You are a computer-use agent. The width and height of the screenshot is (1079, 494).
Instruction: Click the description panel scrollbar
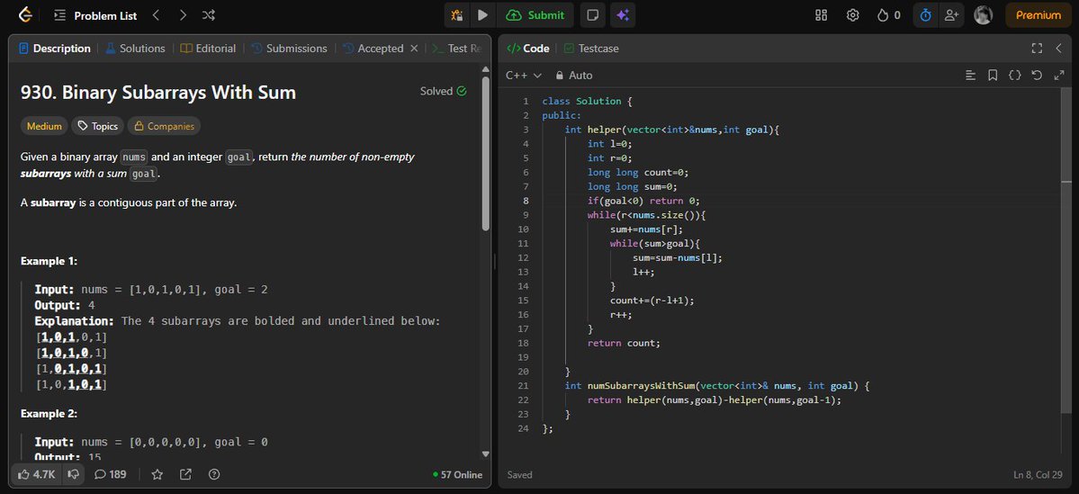pyautogui.click(x=486, y=154)
